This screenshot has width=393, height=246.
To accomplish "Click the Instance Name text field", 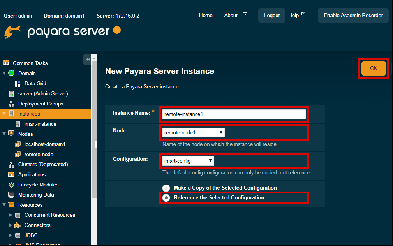I will click(234, 114).
